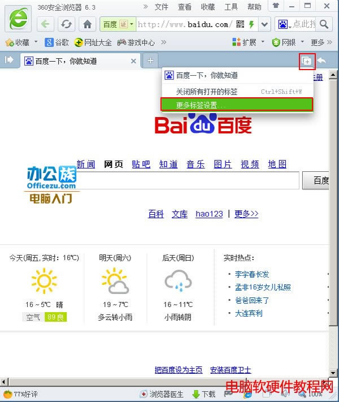This screenshot has width=339, height=402.
Task: Click the 贴吧 link
Action: point(141,164)
